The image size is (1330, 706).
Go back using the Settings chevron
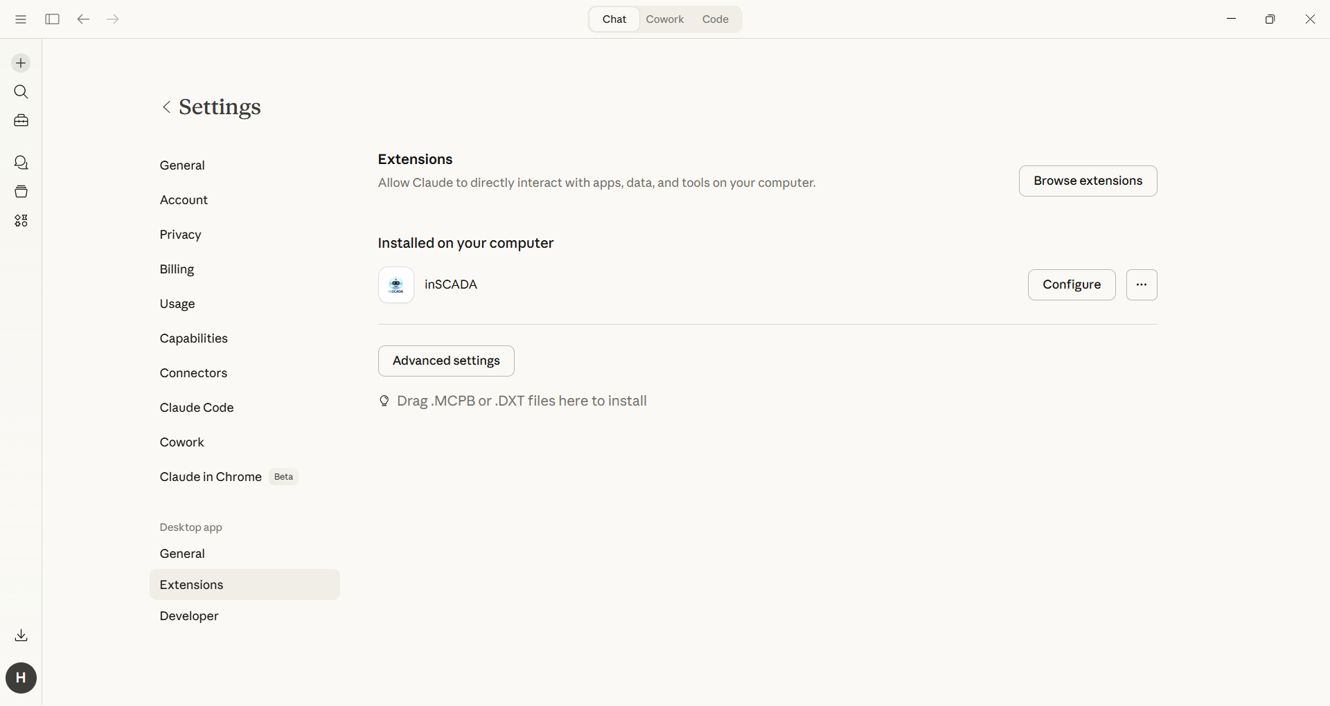click(166, 107)
